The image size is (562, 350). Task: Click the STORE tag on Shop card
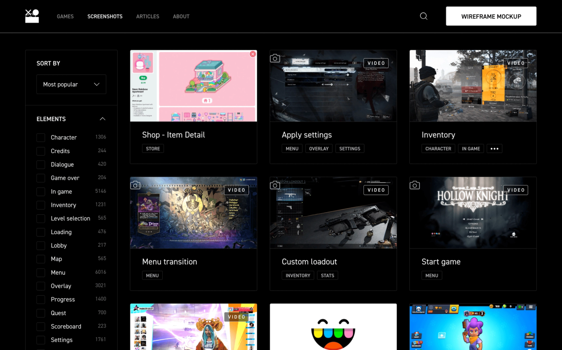[x=153, y=149]
